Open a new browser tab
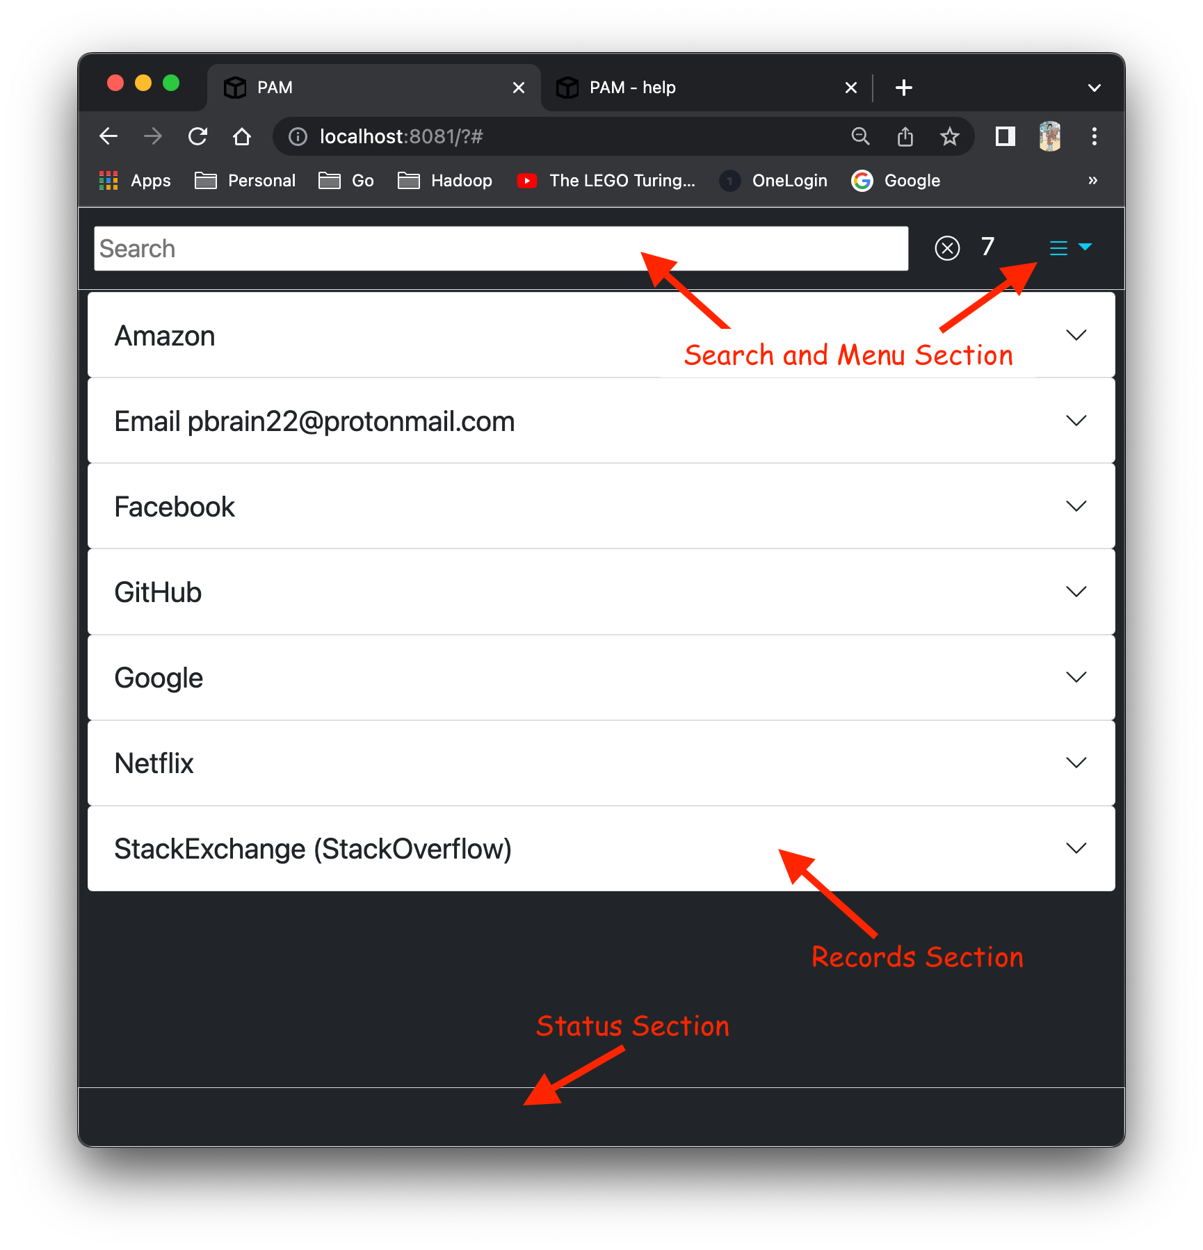 point(904,88)
